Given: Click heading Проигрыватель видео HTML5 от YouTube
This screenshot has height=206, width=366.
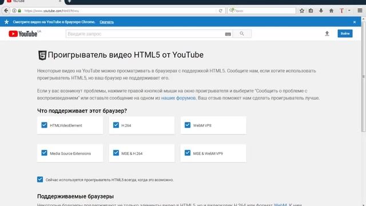Looking at the screenshot, I should (126, 55).
